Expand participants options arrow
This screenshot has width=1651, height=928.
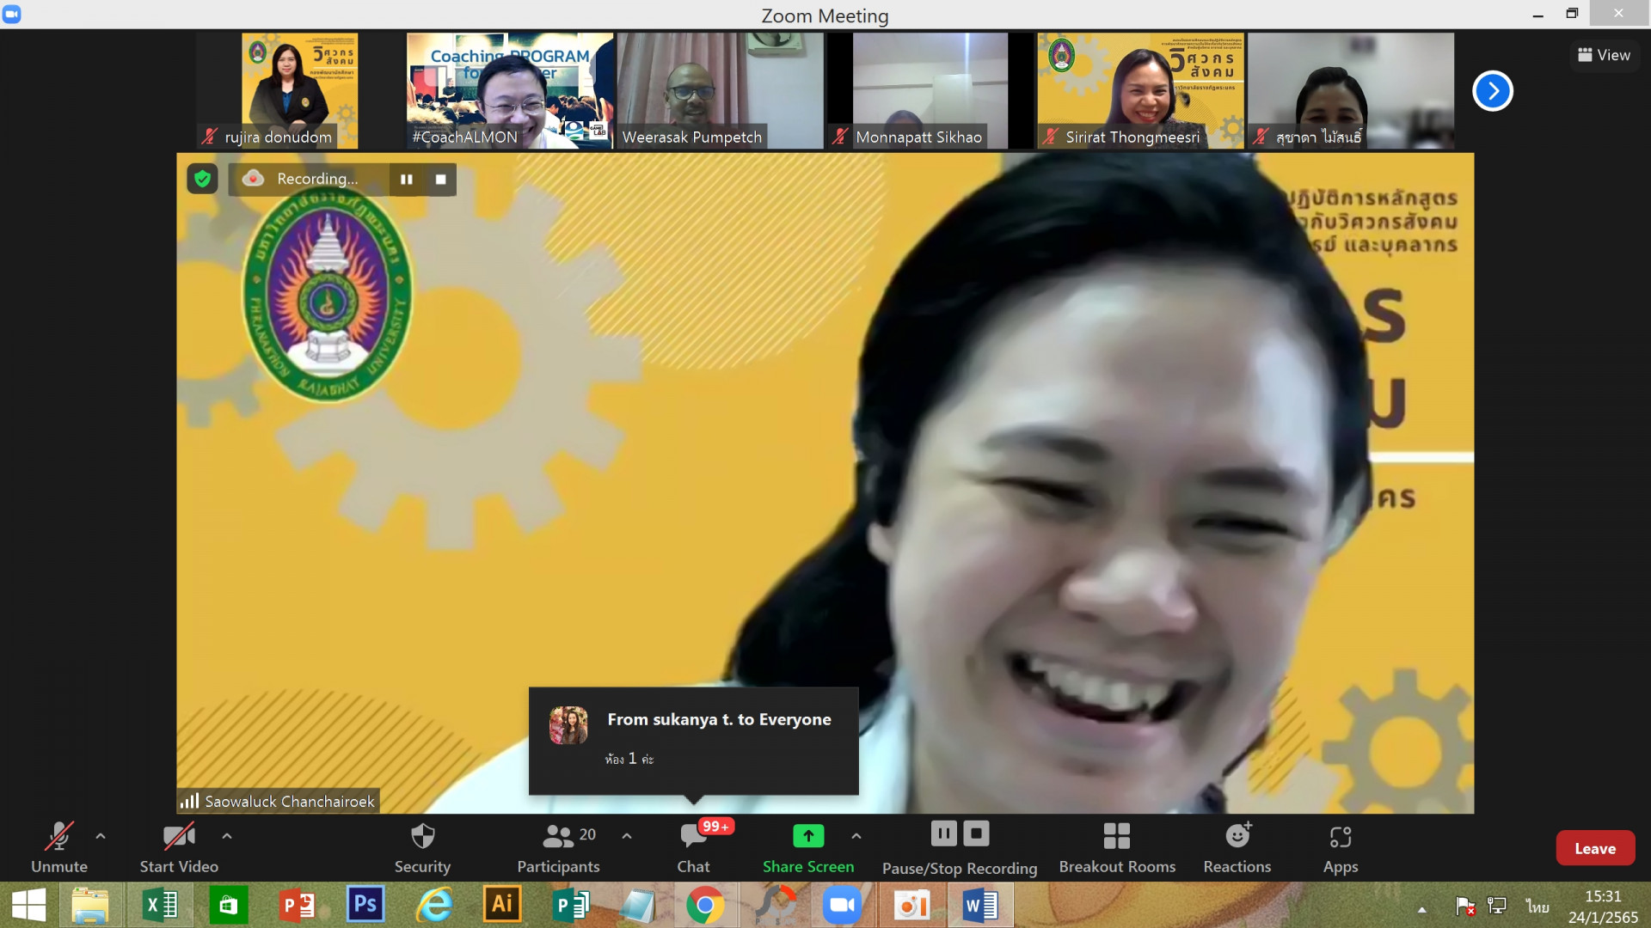pyautogui.click(x=627, y=835)
